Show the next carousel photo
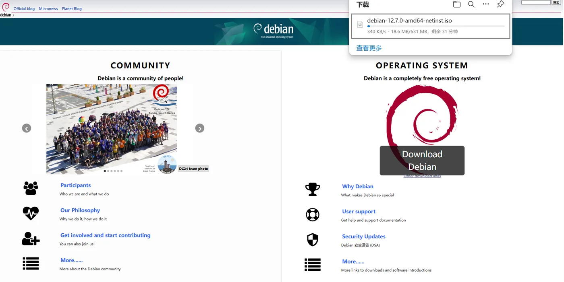The width and height of the screenshot is (564, 282). point(200,128)
